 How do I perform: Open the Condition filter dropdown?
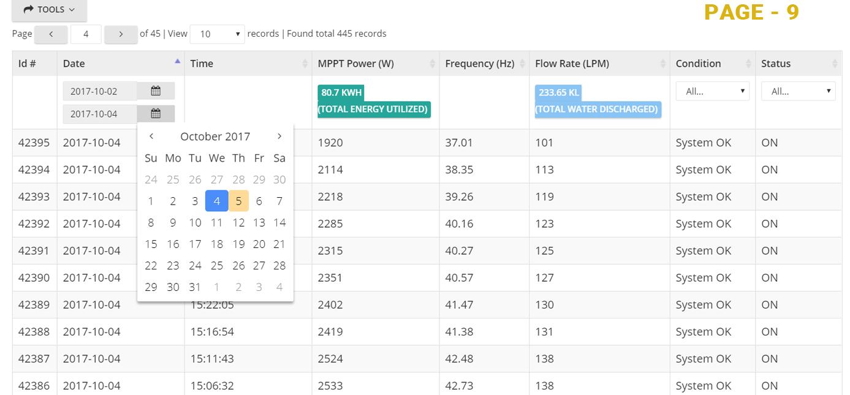712,91
